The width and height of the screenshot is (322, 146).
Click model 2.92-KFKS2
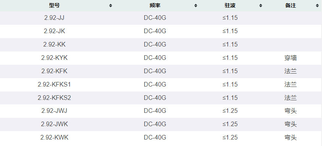click(54, 98)
